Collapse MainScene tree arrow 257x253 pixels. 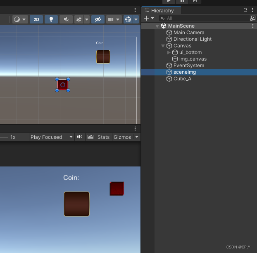157,26
